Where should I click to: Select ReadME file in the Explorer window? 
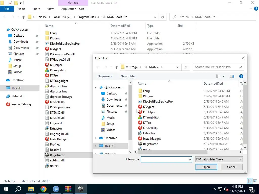(x=55, y=150)
